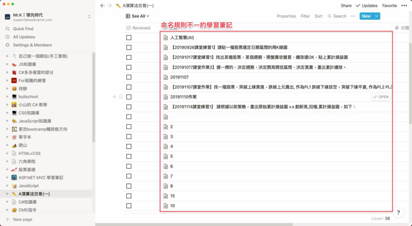
Task: Click the Quick Find magnifier icon
Action: tap(8, 29)
